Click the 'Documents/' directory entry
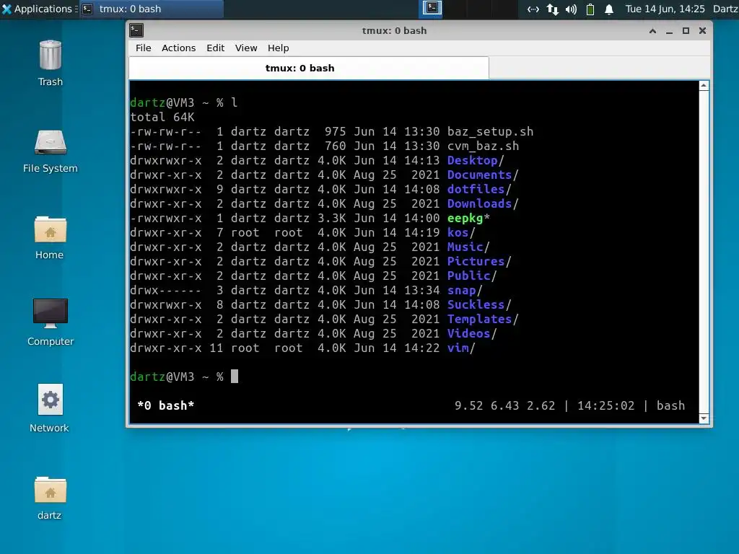739x554 pixels. 483,175
